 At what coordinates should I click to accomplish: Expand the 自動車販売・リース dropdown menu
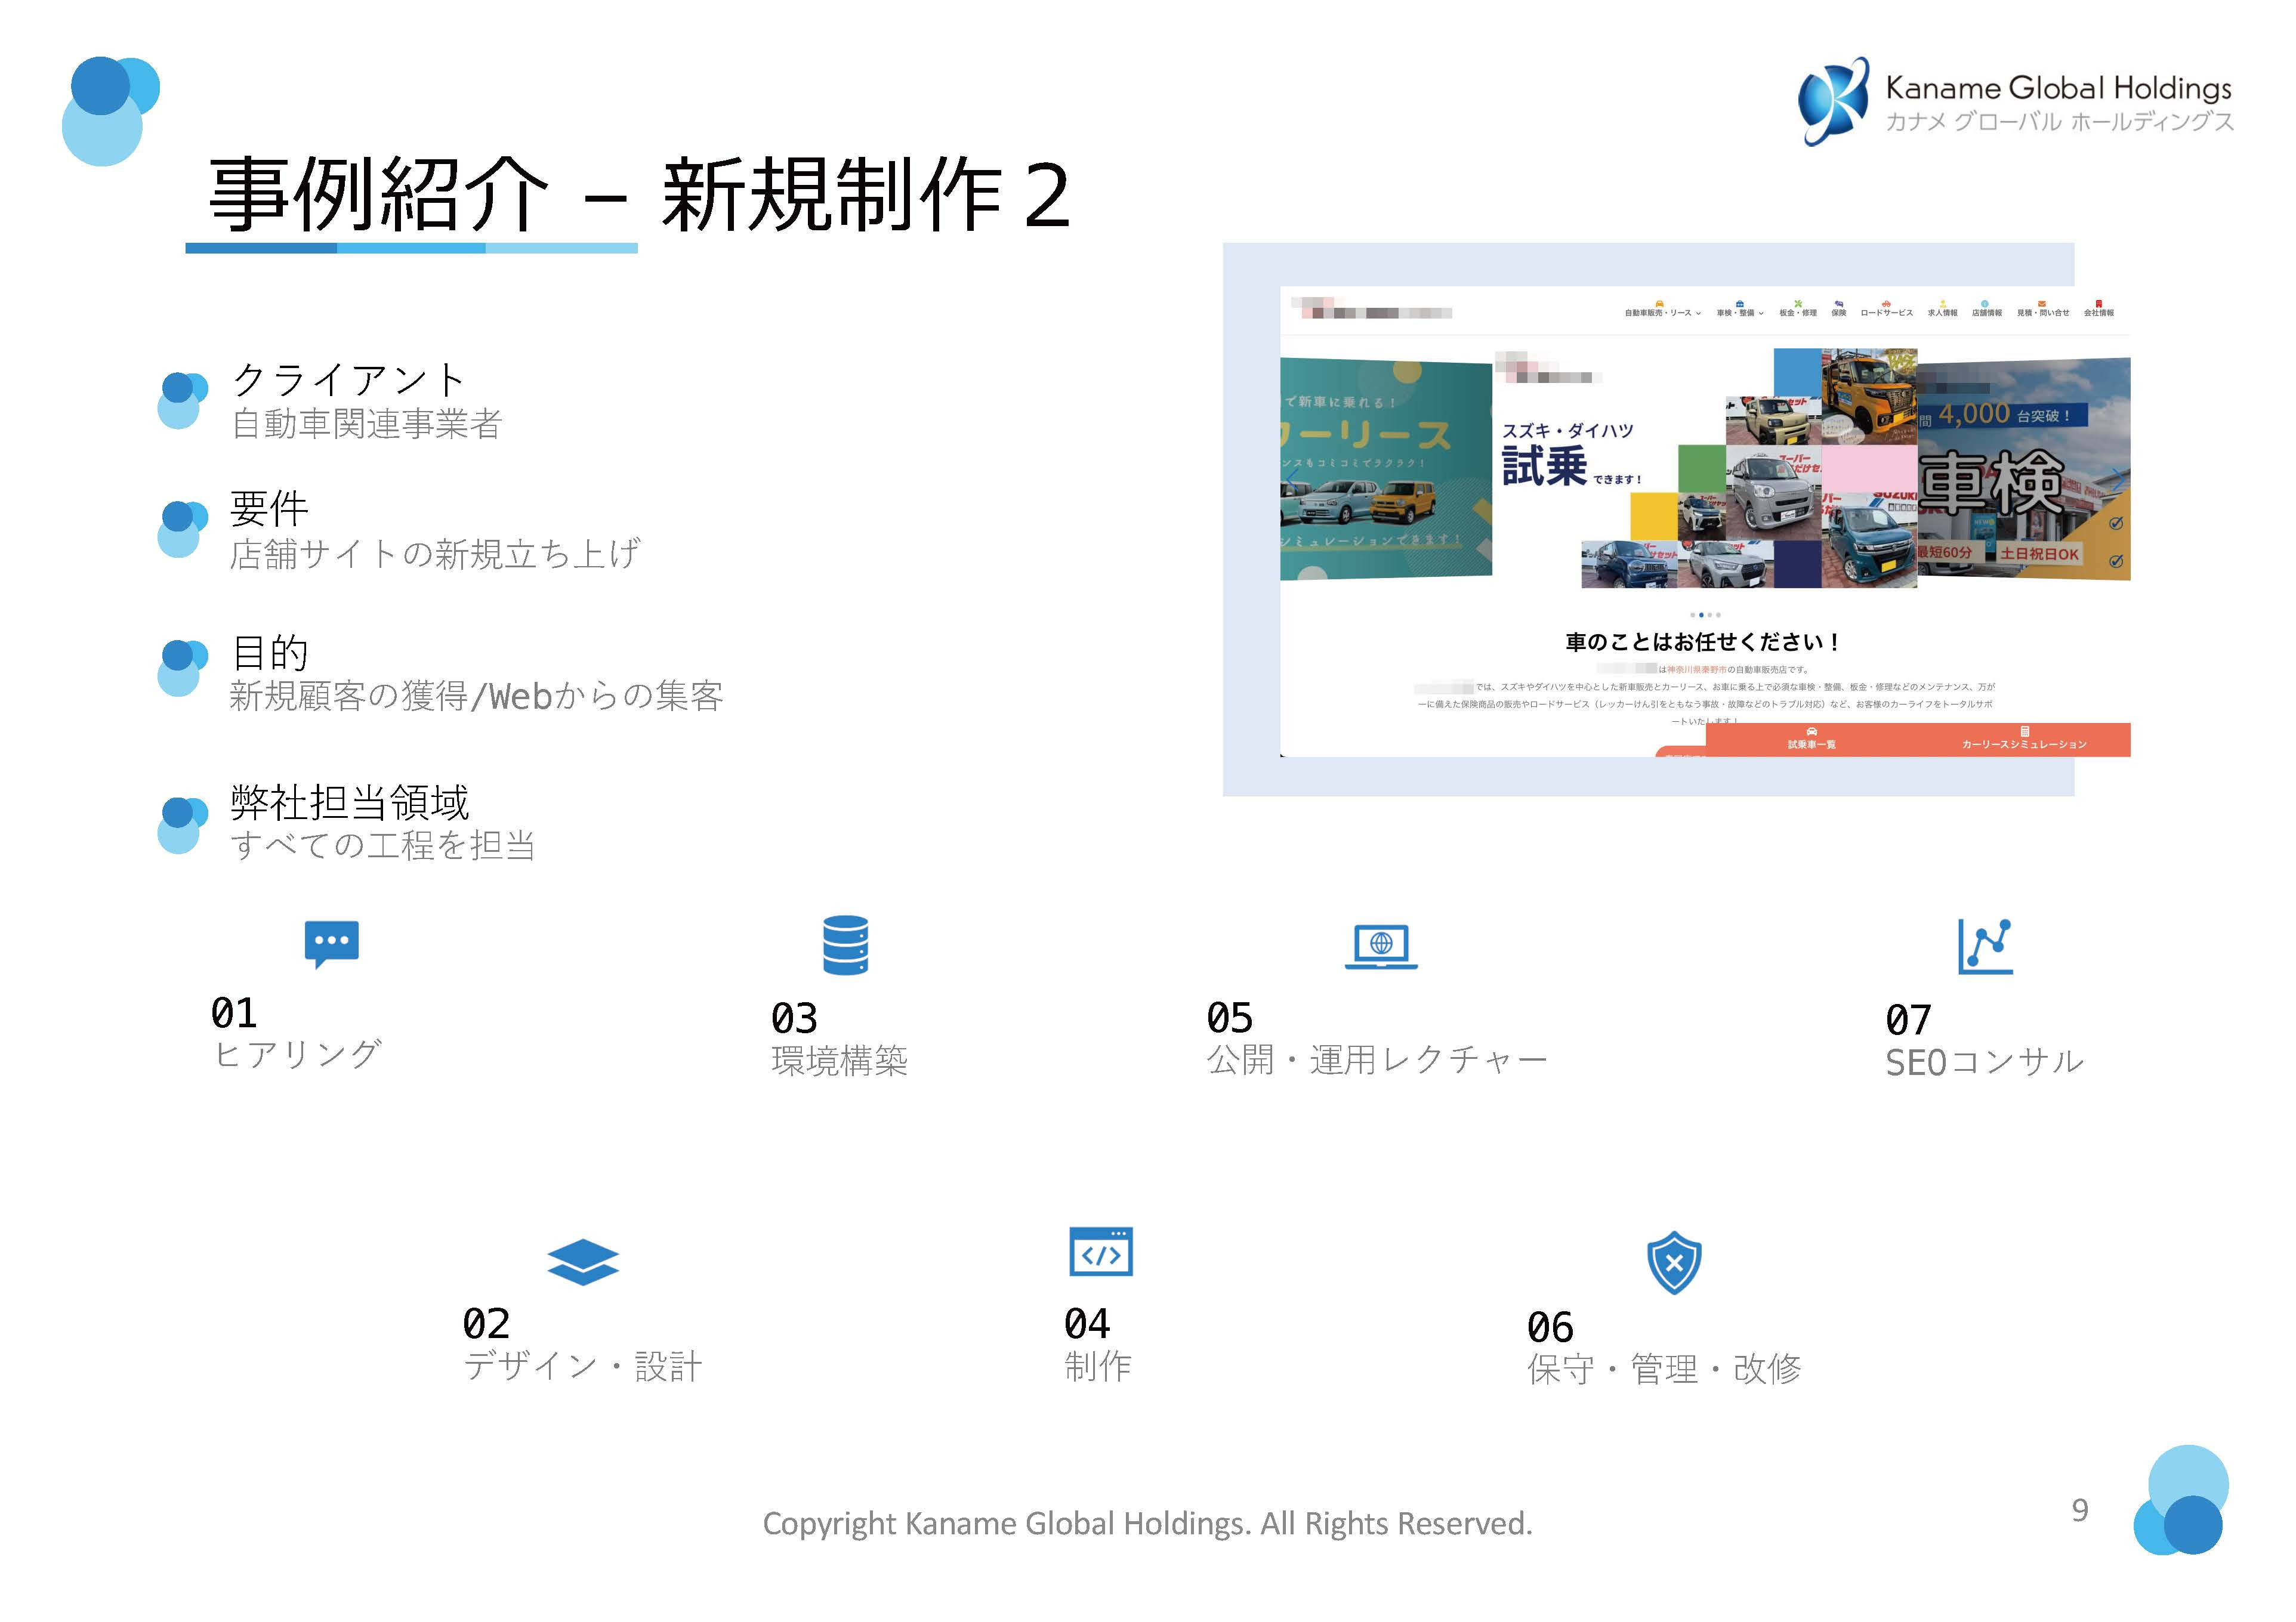click(x=1699, y=313)
